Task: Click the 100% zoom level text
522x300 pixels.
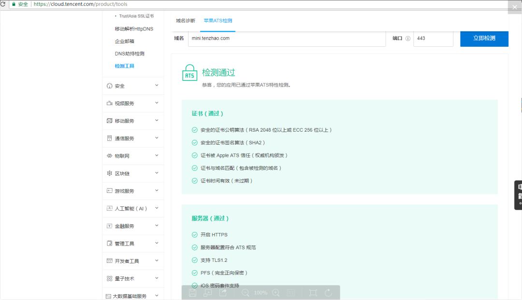Action: [261, 293]
